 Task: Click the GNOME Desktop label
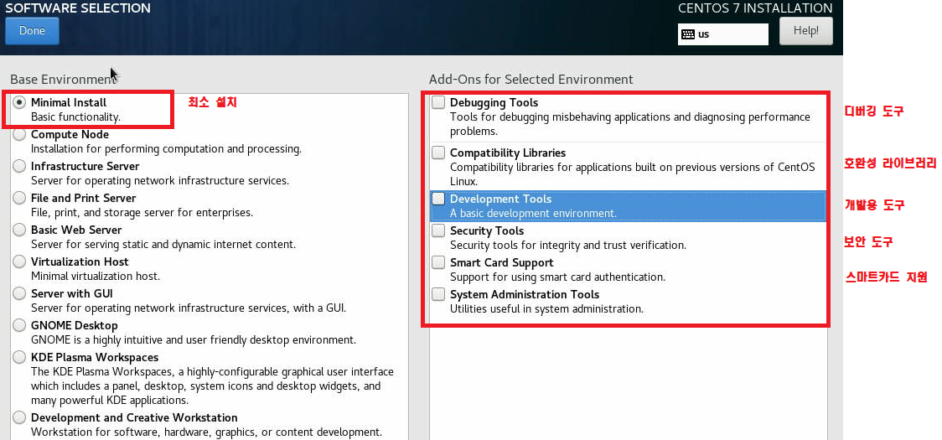click(x=74, y=326)
